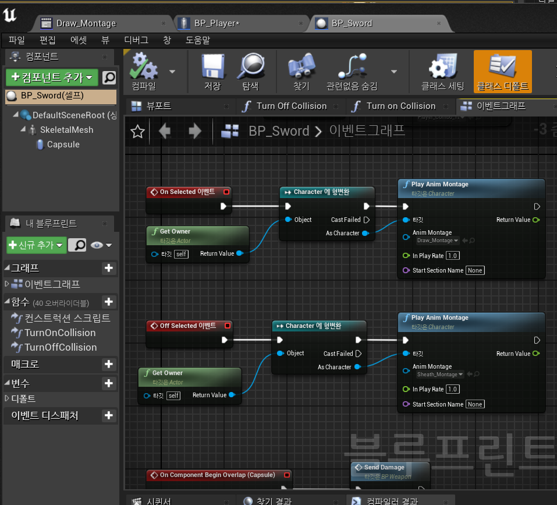The height and width of the screenshot is (505, 557).
Task: Click My Blueprint search magnifier icon
Action: coord(77,245)
